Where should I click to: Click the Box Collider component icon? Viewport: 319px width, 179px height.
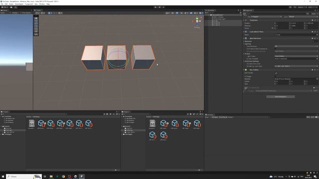246,70
